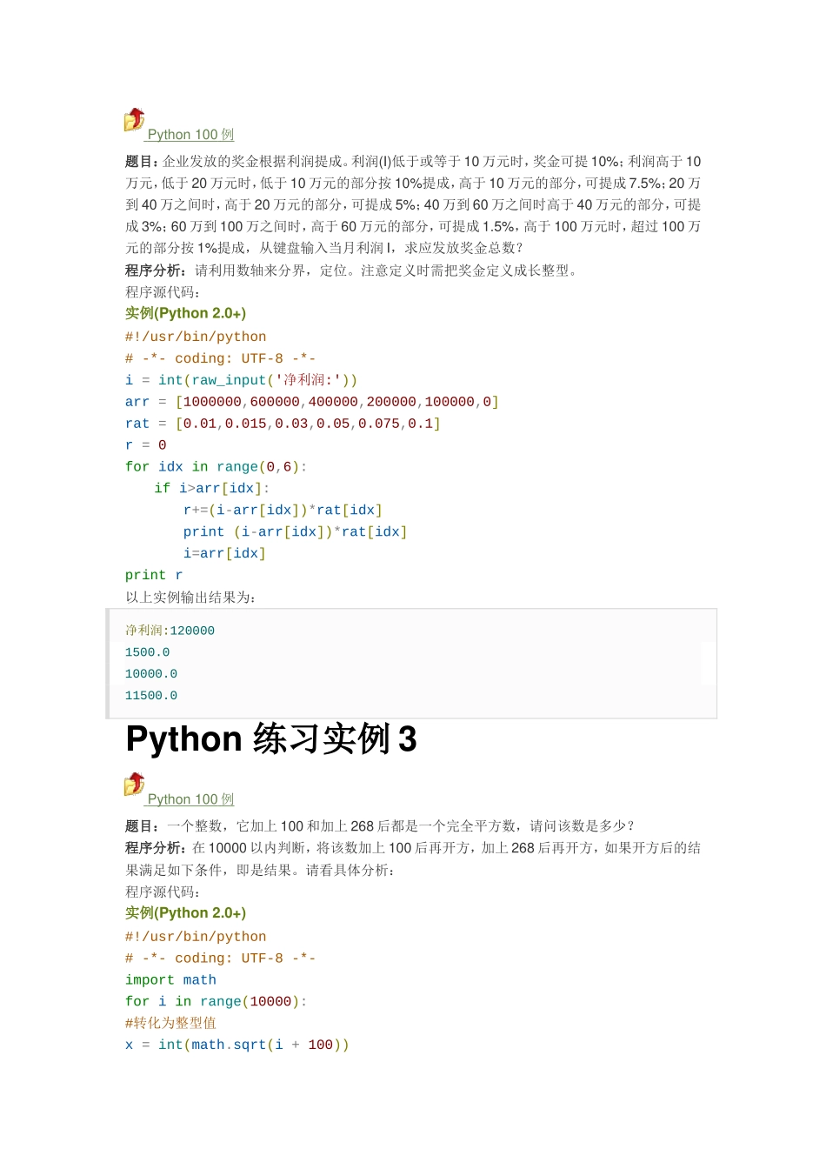
Task: Click the code line with raw_input('净利润:')
Action: coord(241,380)
